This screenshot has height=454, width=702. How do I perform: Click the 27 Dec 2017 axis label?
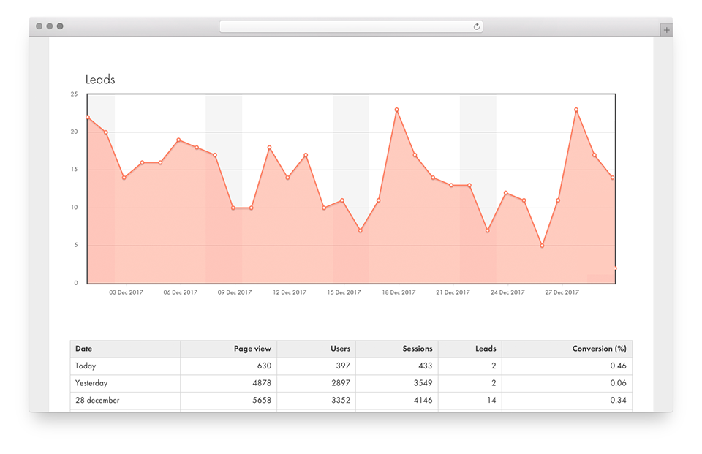coord(562,292)
